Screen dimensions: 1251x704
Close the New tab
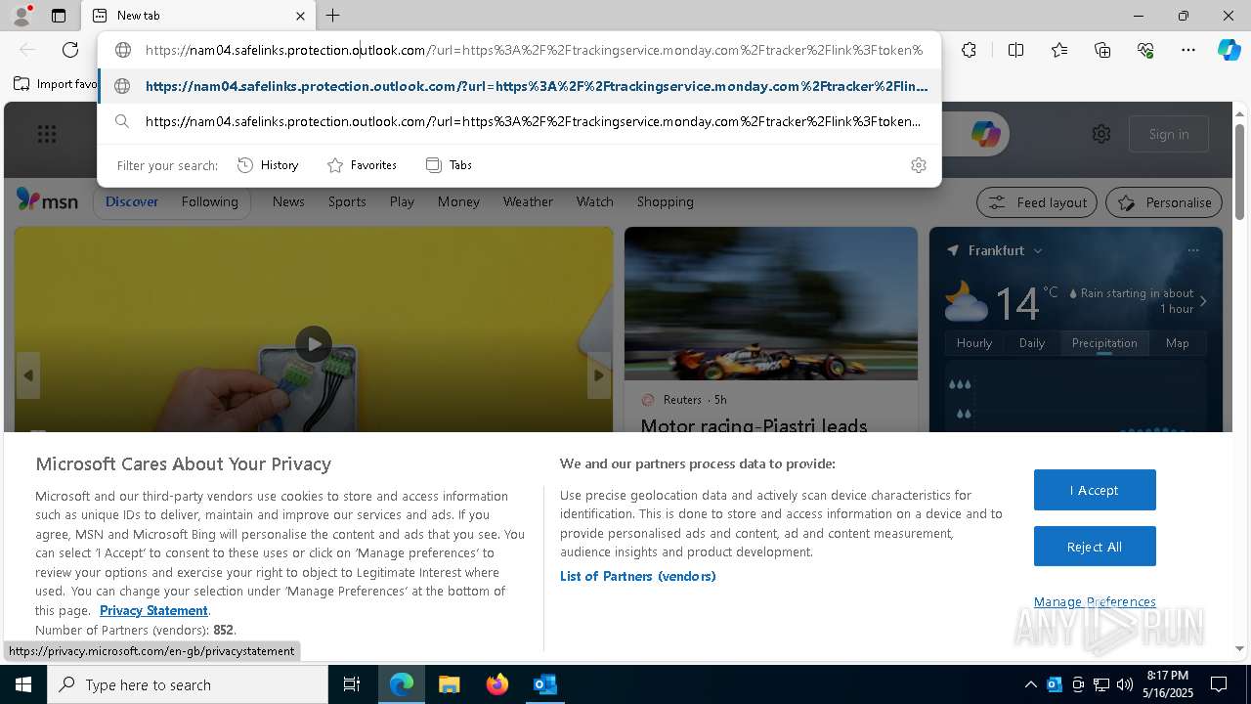(300, 16)
